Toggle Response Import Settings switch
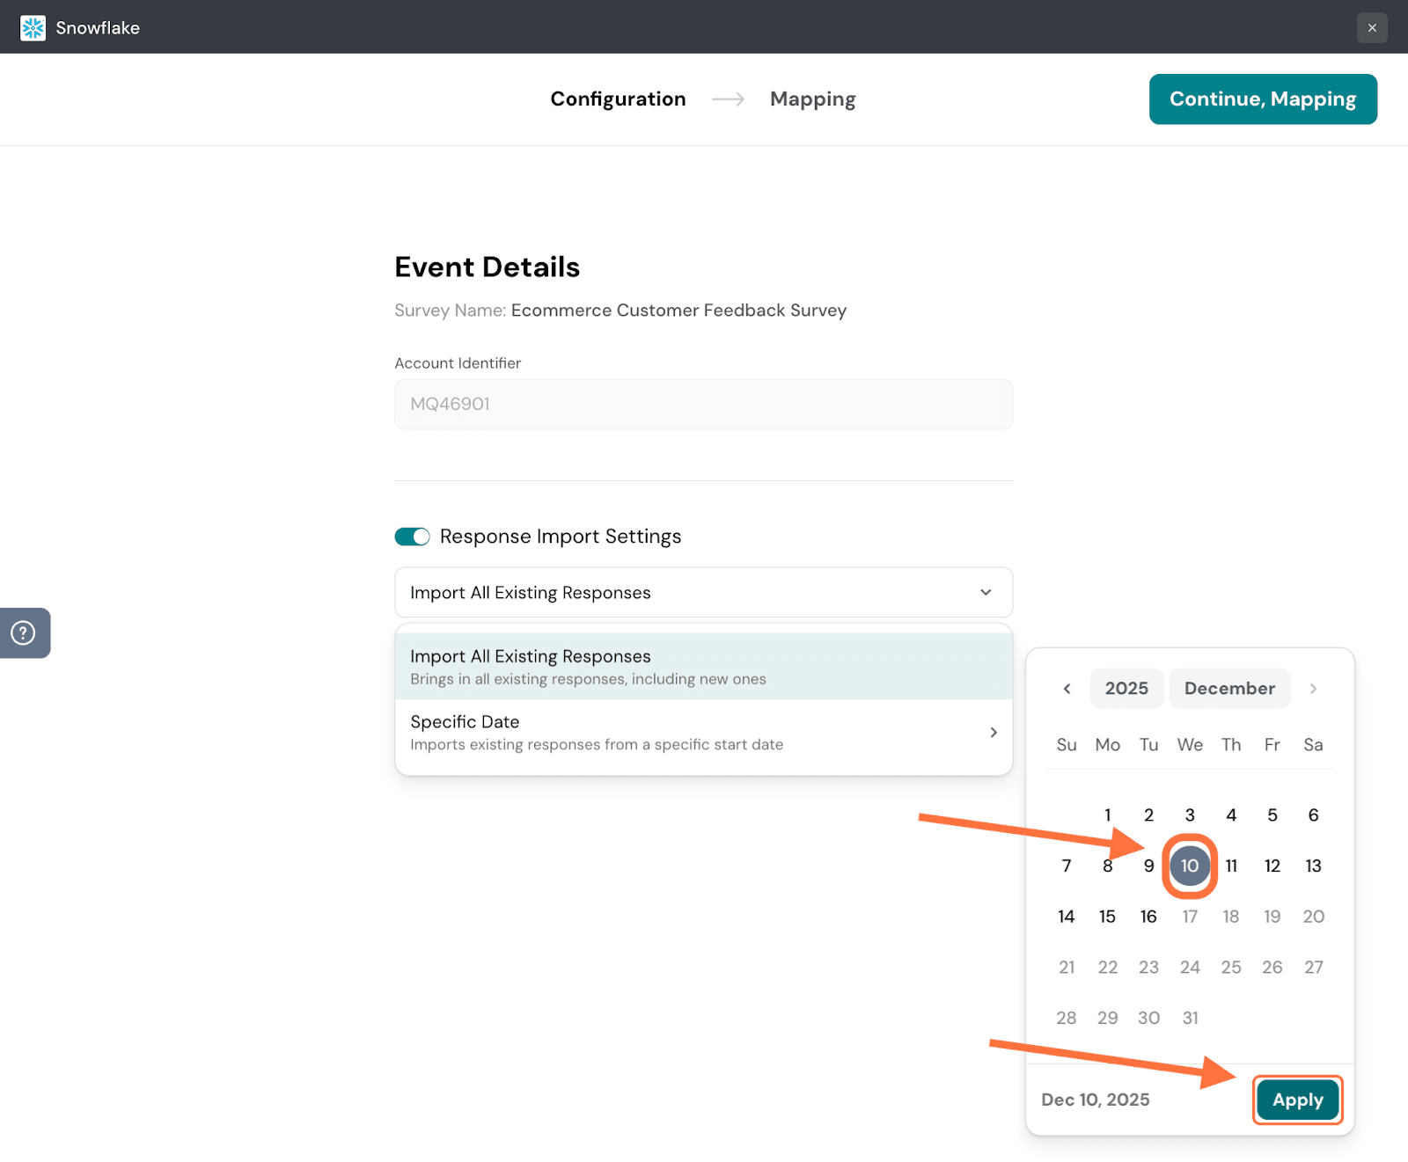1408x1162 pixels. tap(412, 537)
